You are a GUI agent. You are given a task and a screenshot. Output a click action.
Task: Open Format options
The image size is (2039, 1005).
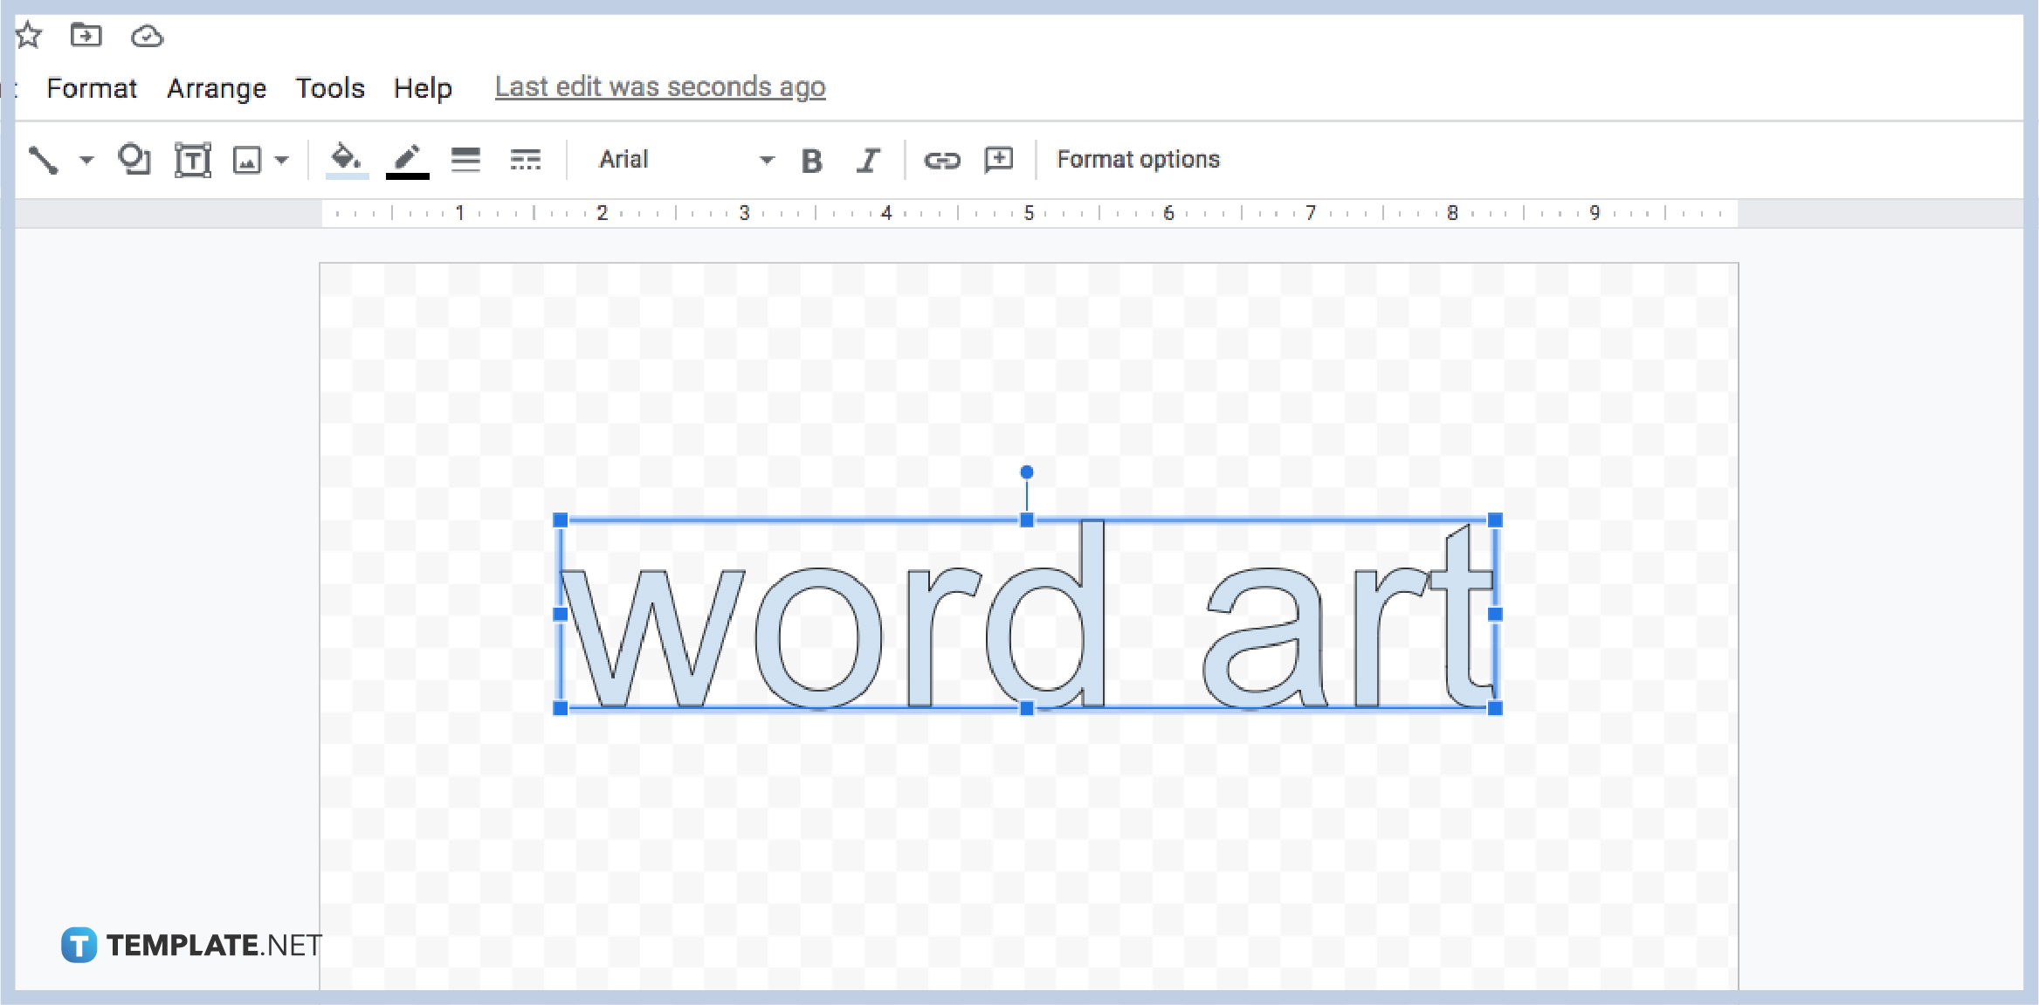(1137, 159)
